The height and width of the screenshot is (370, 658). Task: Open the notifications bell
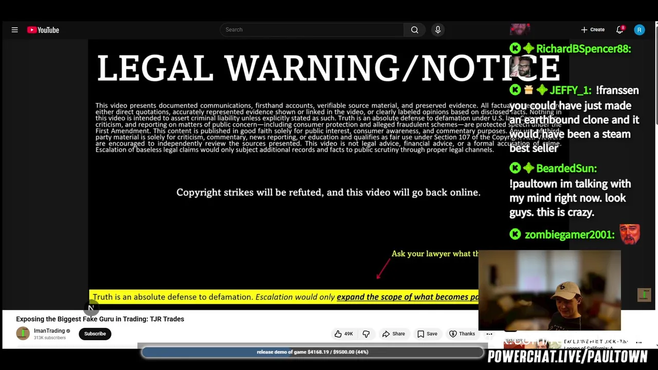click(x=620, y=30)
